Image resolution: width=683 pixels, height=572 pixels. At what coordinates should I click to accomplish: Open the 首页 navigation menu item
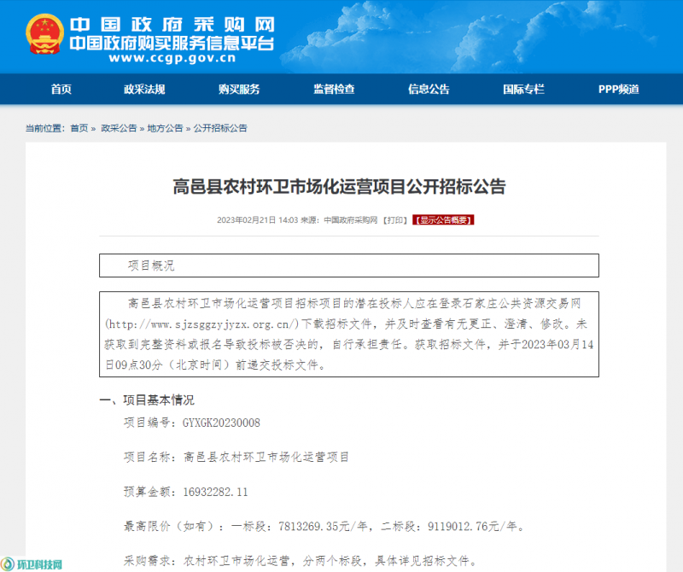(61, 90)
